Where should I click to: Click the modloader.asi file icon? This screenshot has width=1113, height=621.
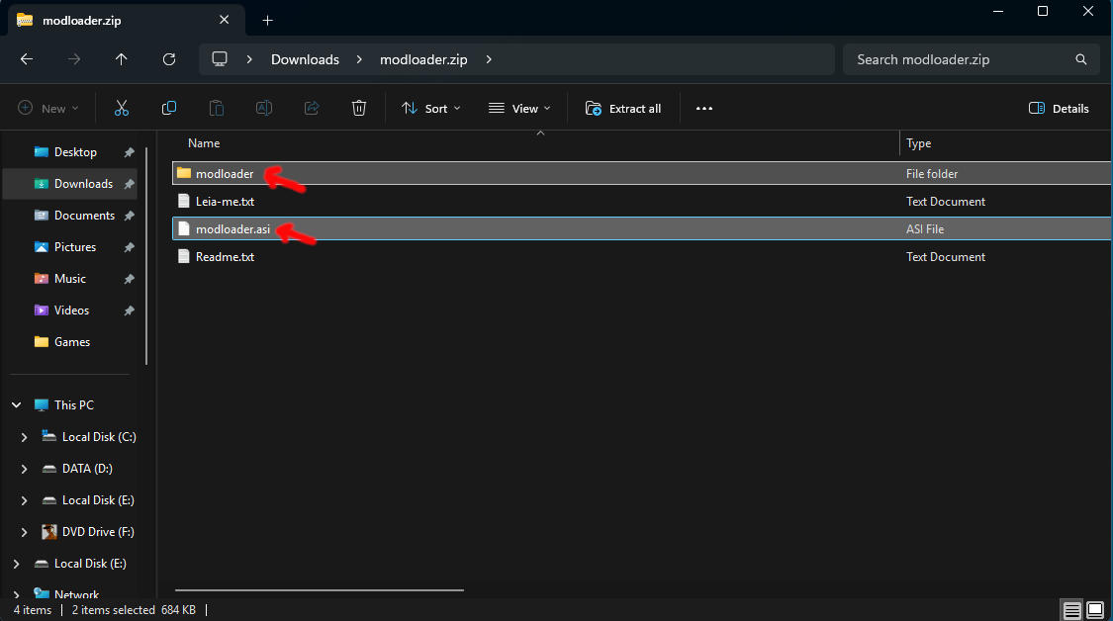(184, 228)
